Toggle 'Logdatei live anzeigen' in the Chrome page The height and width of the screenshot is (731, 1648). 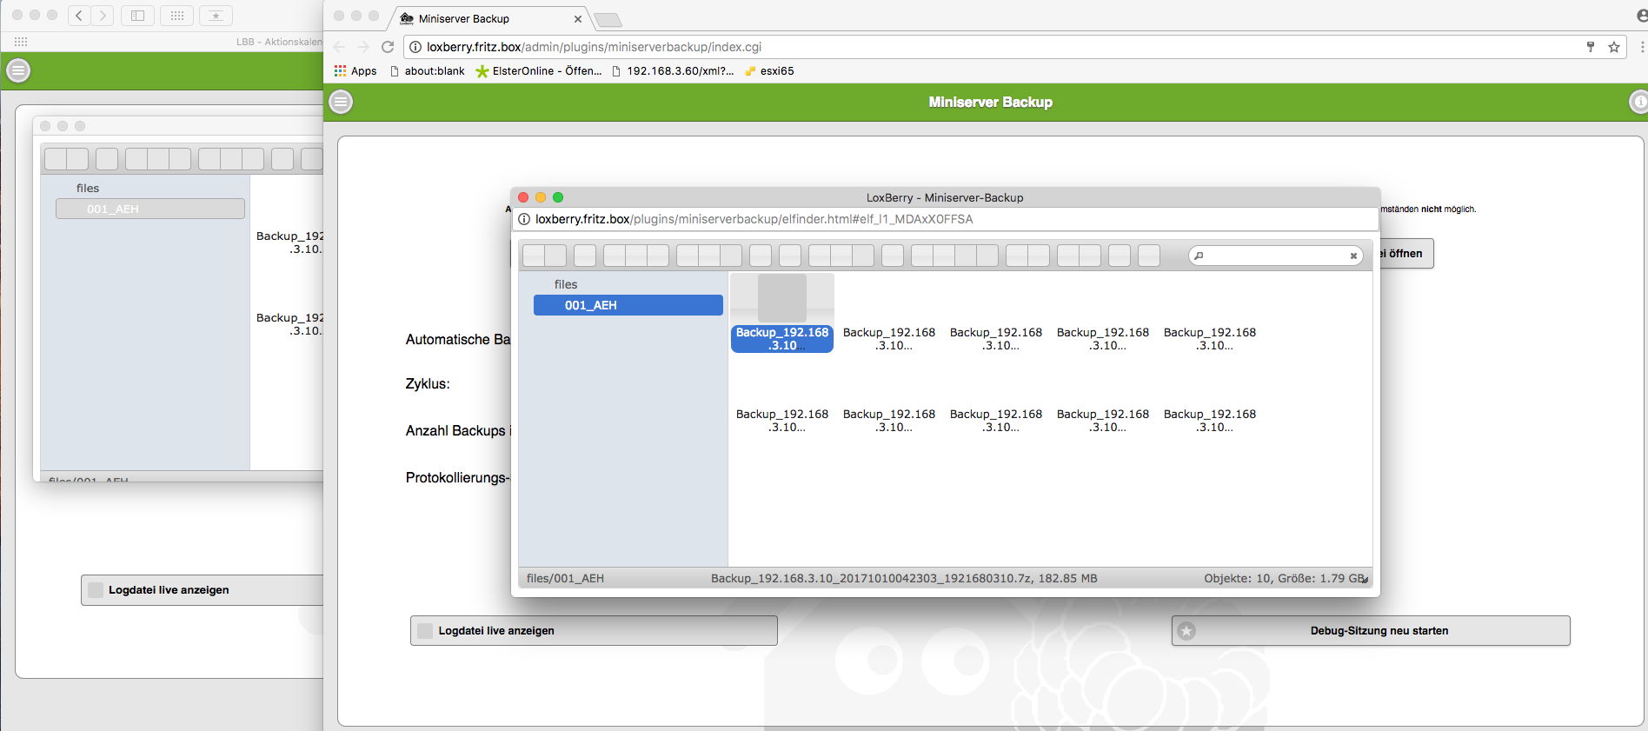tap(594, 631)
